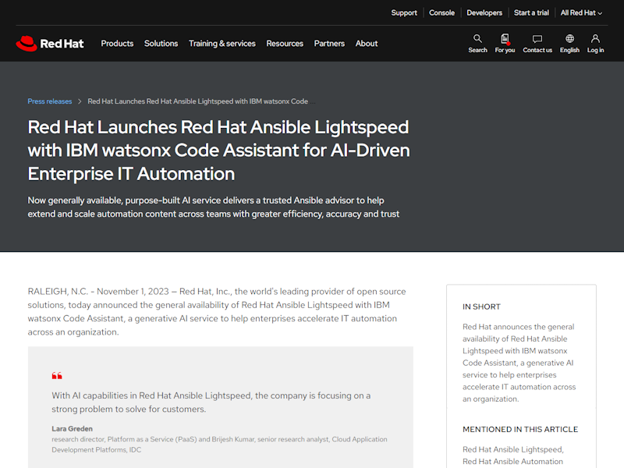Open the Resources navigation dropdown
This screenshot has height=468, width=624.
285,44
